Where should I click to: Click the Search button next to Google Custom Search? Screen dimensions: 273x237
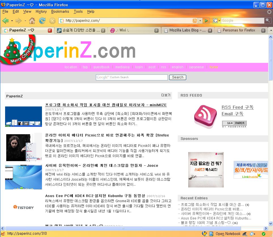coord(177,77)
